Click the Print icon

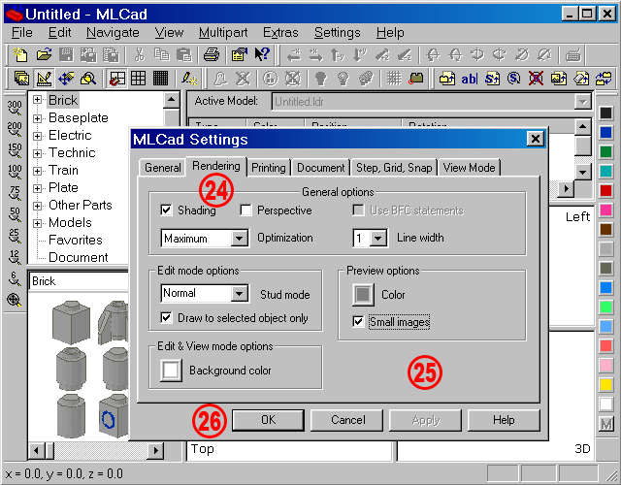pyautogui.click(x=212, y=54)
